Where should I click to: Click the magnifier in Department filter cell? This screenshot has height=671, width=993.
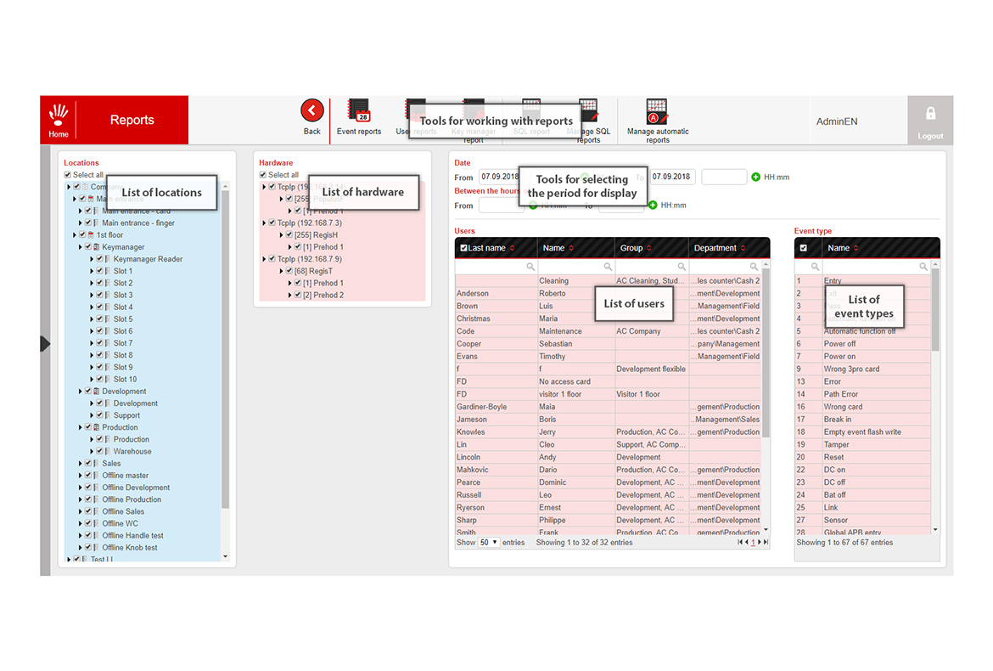(x=754, y=267)
